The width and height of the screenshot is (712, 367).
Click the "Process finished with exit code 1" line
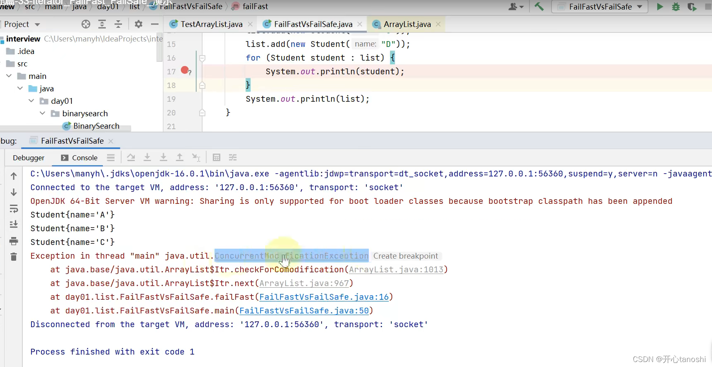[x=112, y=352]
